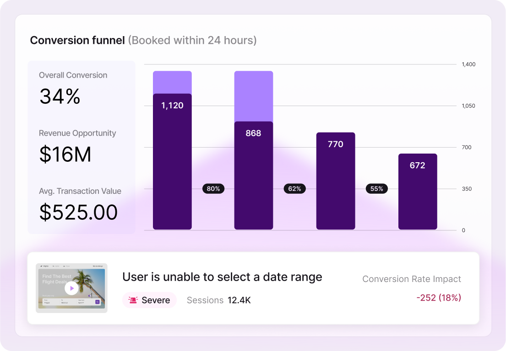Click the light purple drop-off segment above 1,120
Viewport: 506px width, 351px height.
tap(172, 82)
